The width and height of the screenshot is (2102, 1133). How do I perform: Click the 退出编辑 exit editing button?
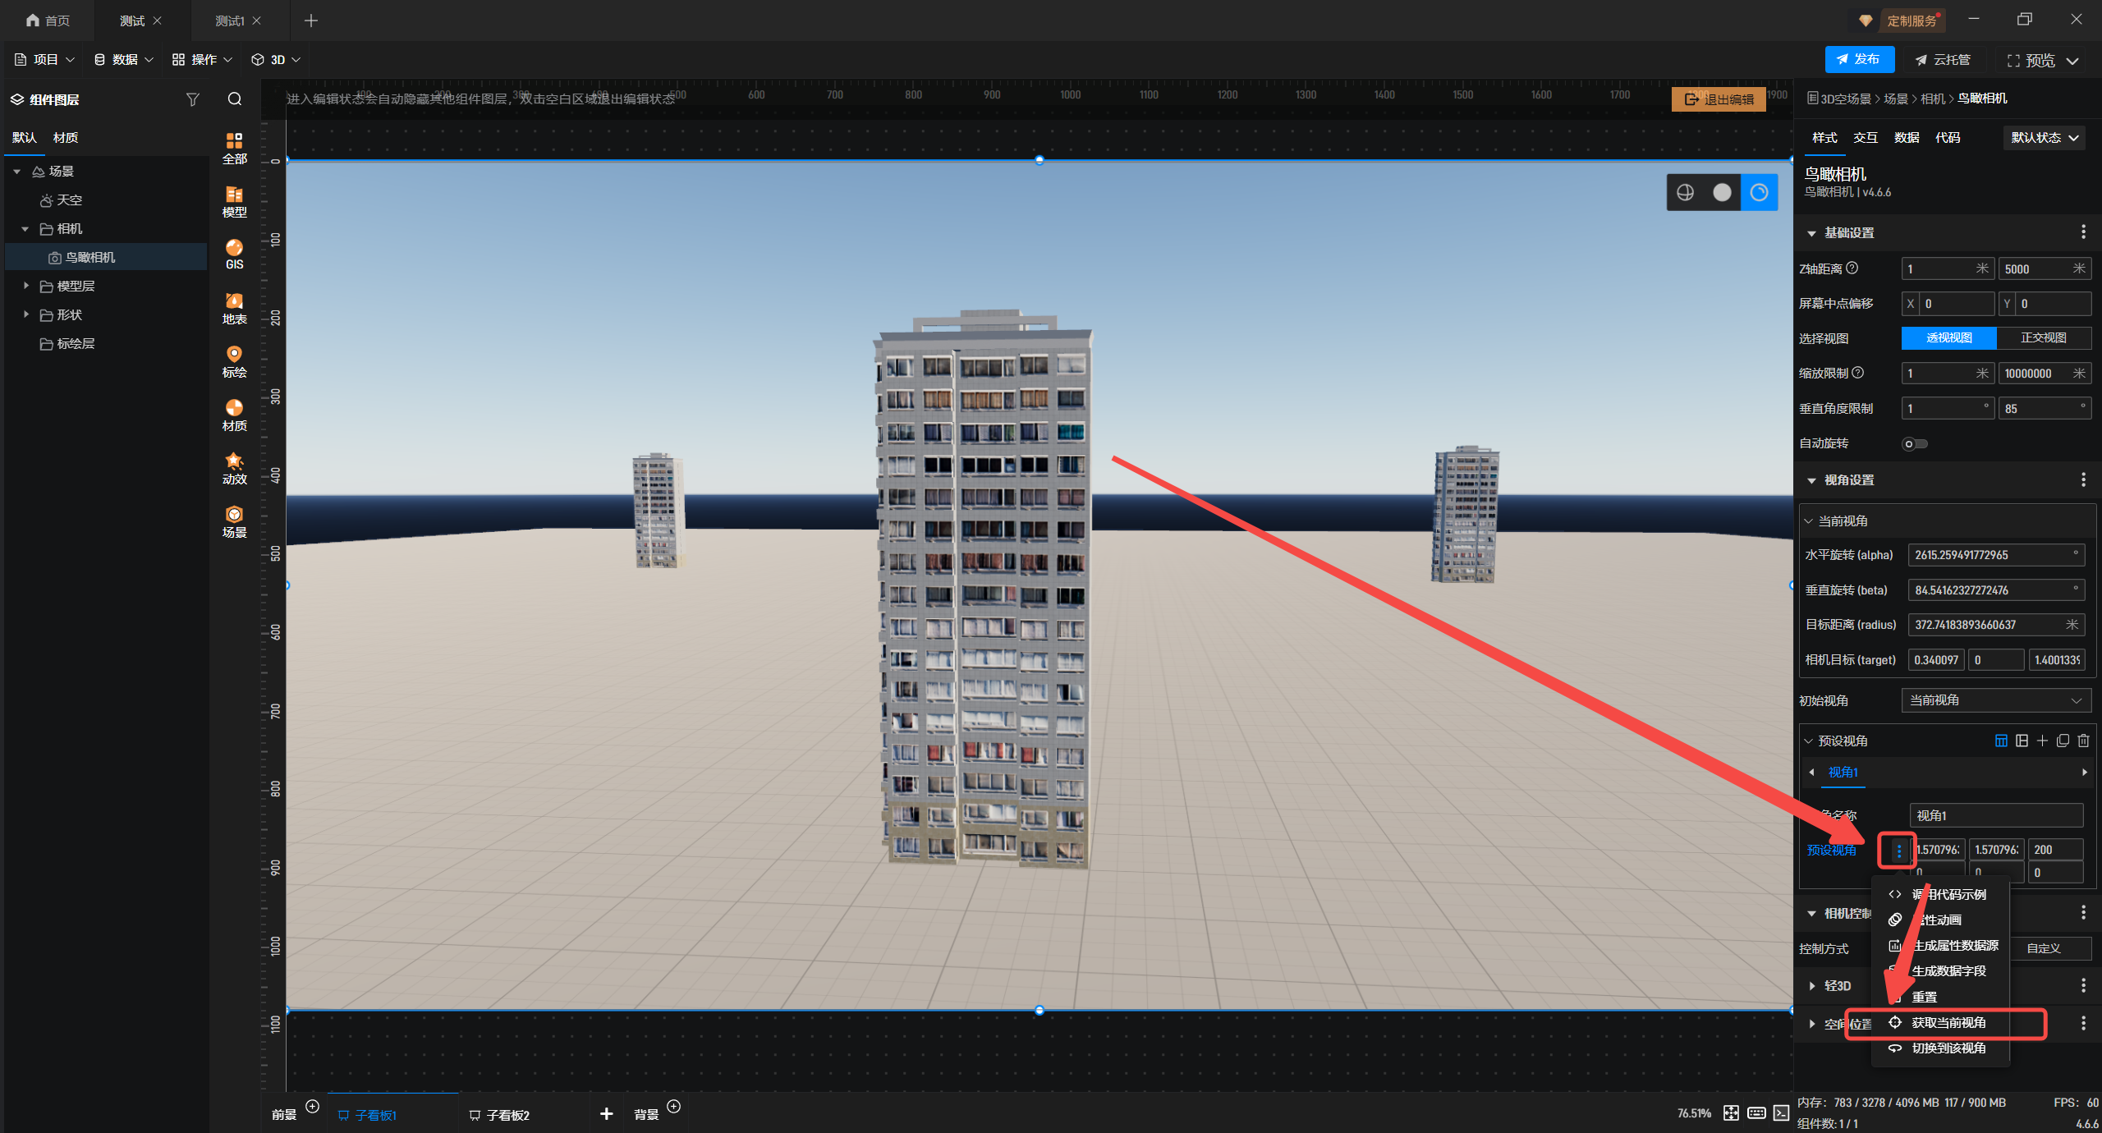pos(1719,99)
